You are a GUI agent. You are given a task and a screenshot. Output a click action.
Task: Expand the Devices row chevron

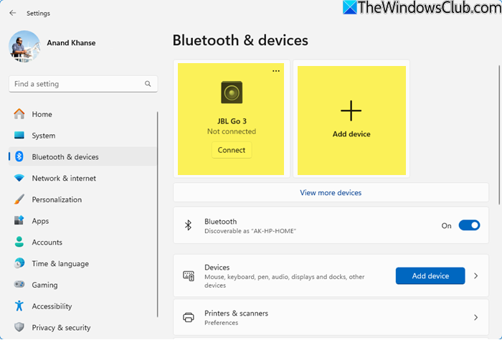475,275
